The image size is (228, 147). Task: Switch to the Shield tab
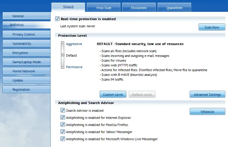coord(68,7)
